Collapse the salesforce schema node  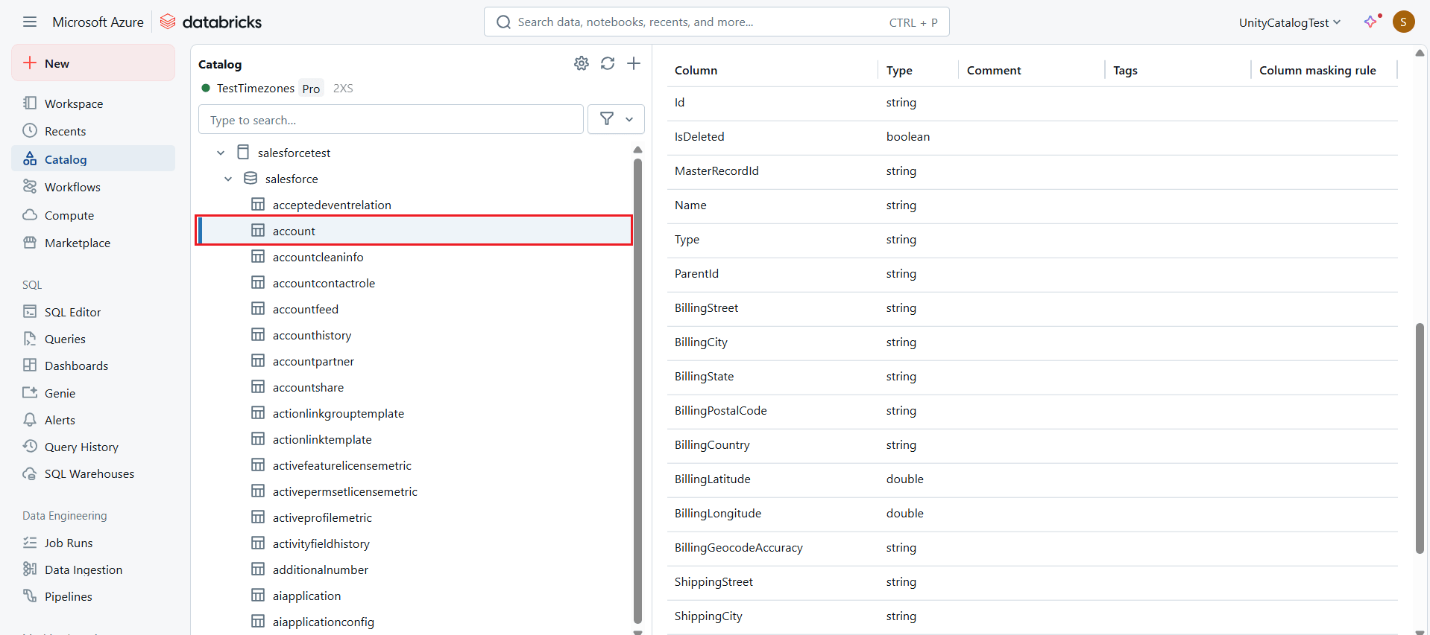point(228,179)
